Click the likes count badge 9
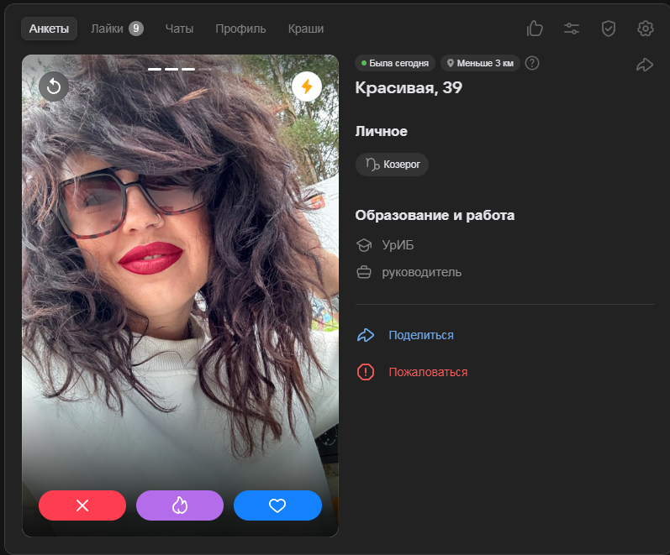This screenshot has width=670, height=555. pyautogui.click(x=136, y=29)
